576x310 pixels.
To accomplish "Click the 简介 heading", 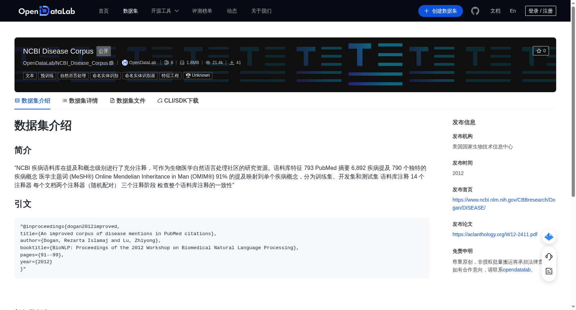I will pos(23,150).
